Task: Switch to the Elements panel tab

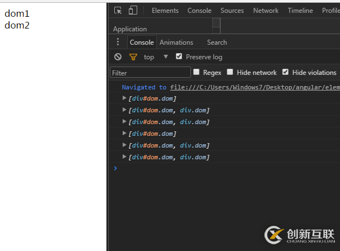Action: coord(165,11)
